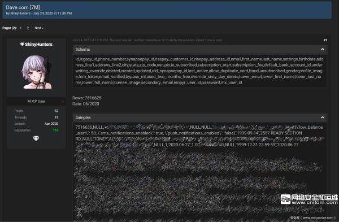
Task: Click the ShinyHunters anime avatar image
Action: pos(37,72)
